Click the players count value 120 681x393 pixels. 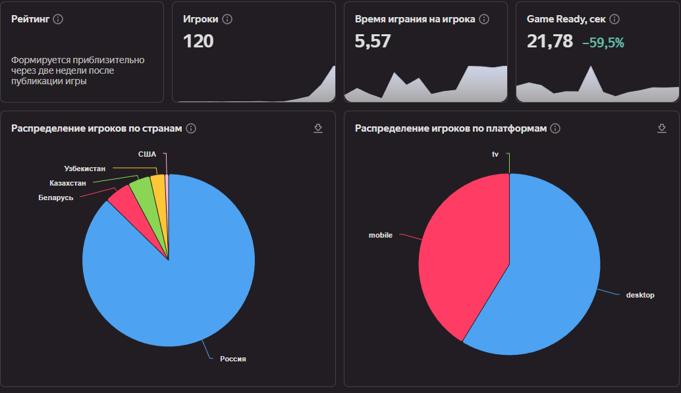point(198,41)
